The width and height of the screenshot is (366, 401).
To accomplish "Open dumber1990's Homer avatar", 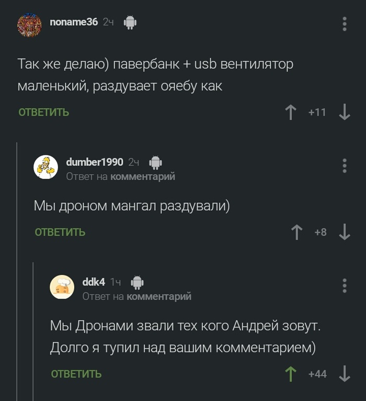I will (x=46, y=167).
